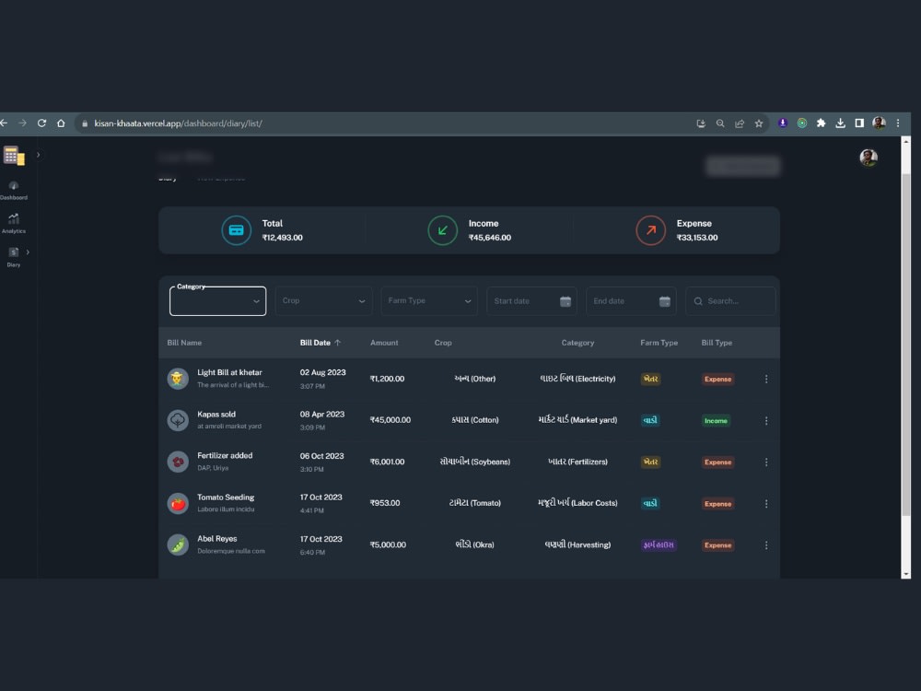Screen dimensions: 921x691
Task: Open Dashboard in the sidebar
Action: tap(14, 191)
